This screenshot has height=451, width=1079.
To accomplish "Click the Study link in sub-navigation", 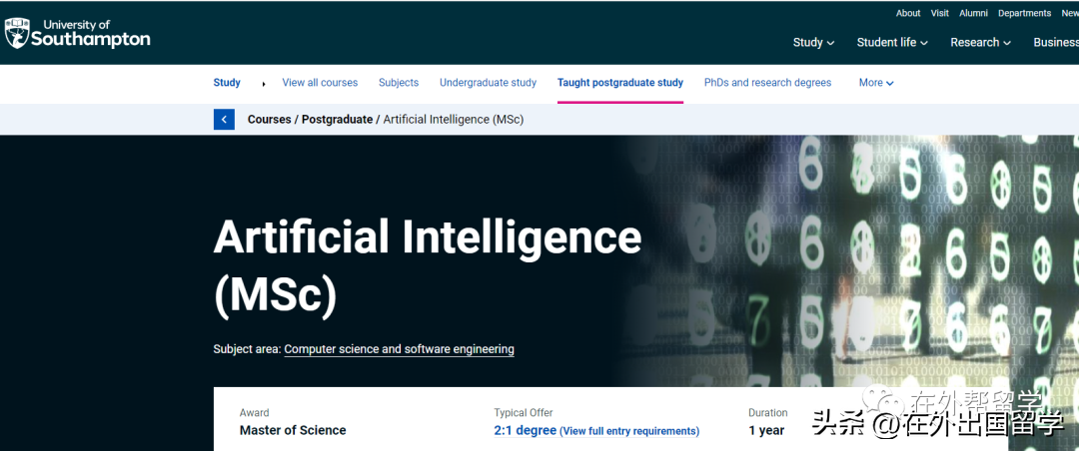I will pyautogui.click(x=227, y=83).
